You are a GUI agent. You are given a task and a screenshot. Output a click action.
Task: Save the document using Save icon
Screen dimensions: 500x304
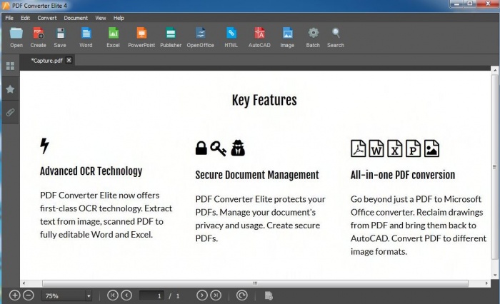tap(60, 37)
